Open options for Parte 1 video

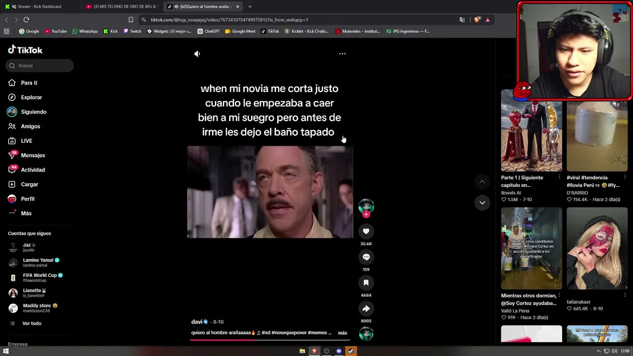559,177
